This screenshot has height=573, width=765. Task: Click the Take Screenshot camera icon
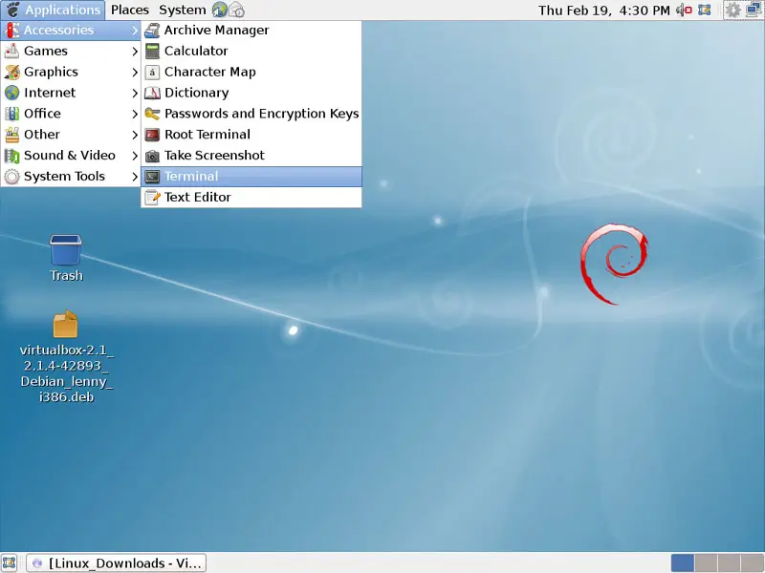pos(152,156)
